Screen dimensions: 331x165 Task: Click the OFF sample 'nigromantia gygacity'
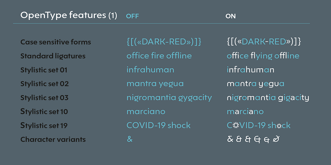169,98
